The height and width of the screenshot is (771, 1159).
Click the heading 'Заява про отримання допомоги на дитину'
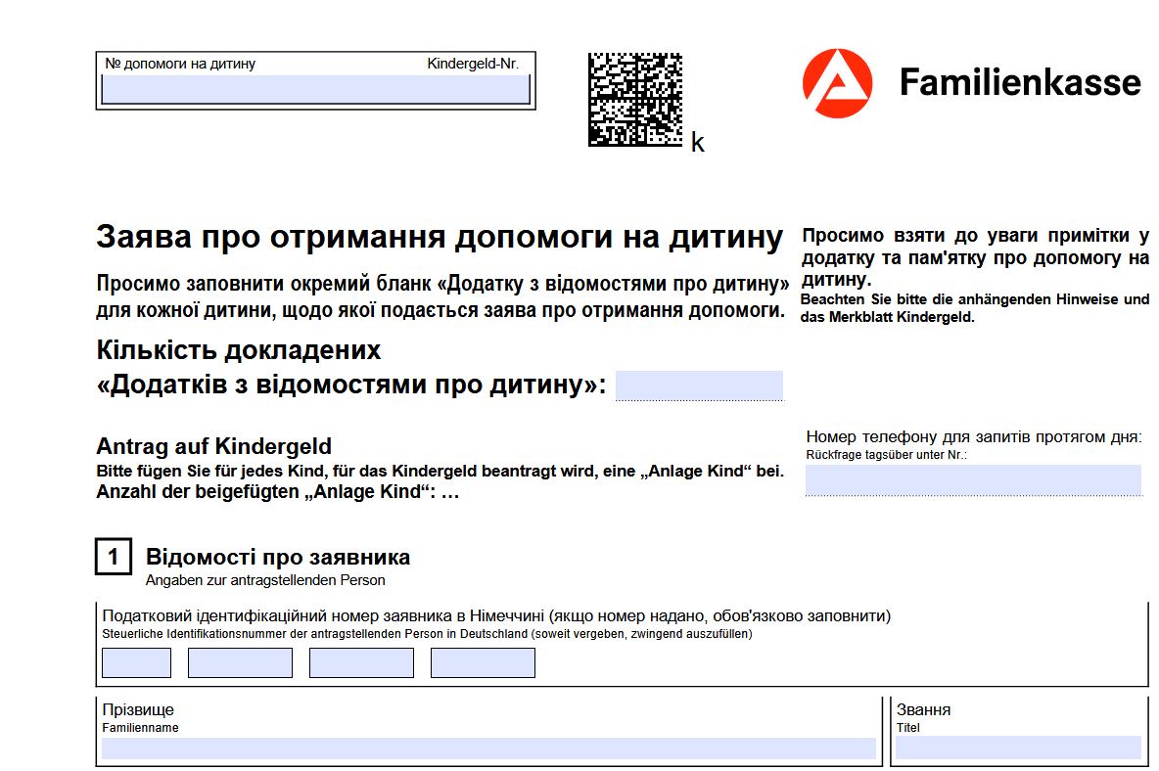tap(440, 238)
